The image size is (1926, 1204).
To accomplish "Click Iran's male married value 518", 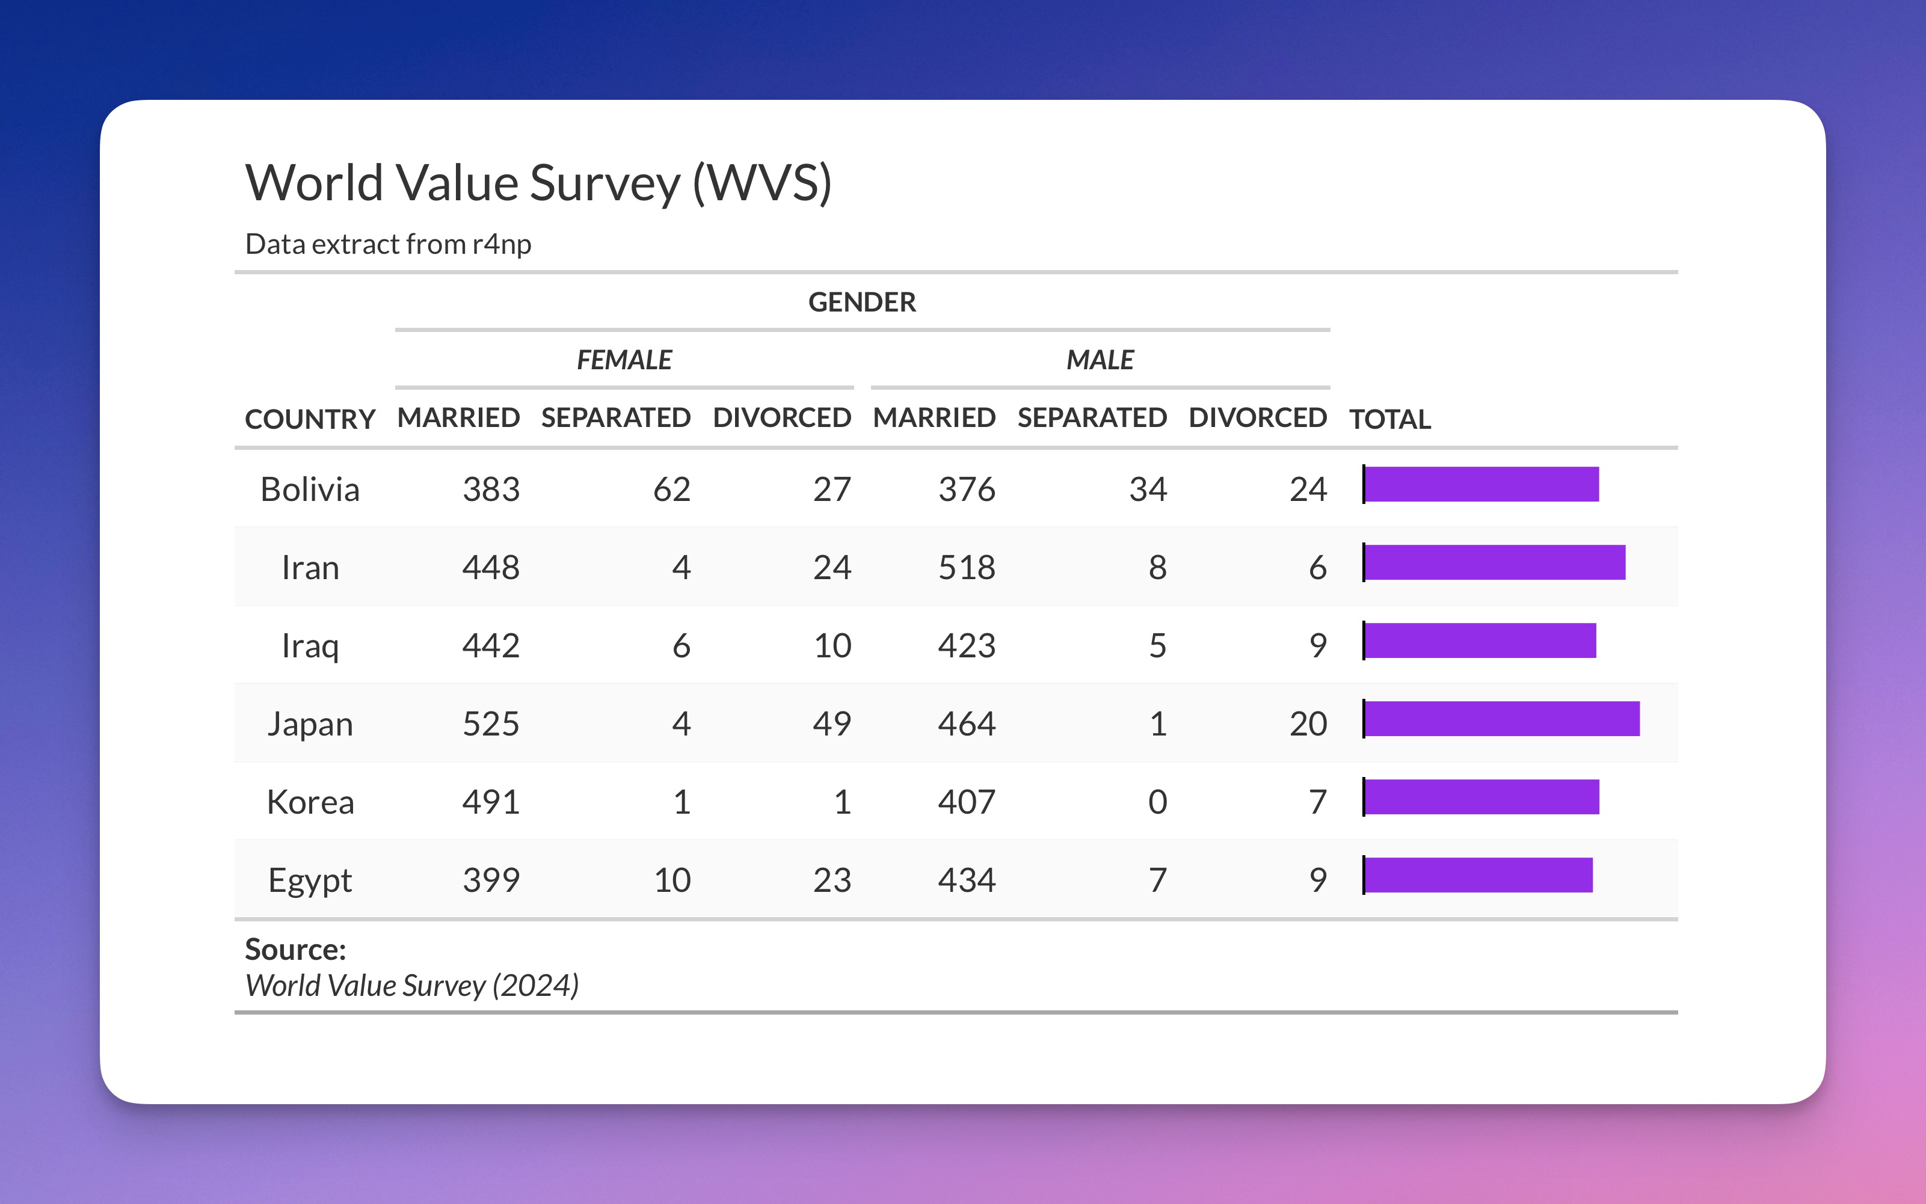I will [967, 567].
